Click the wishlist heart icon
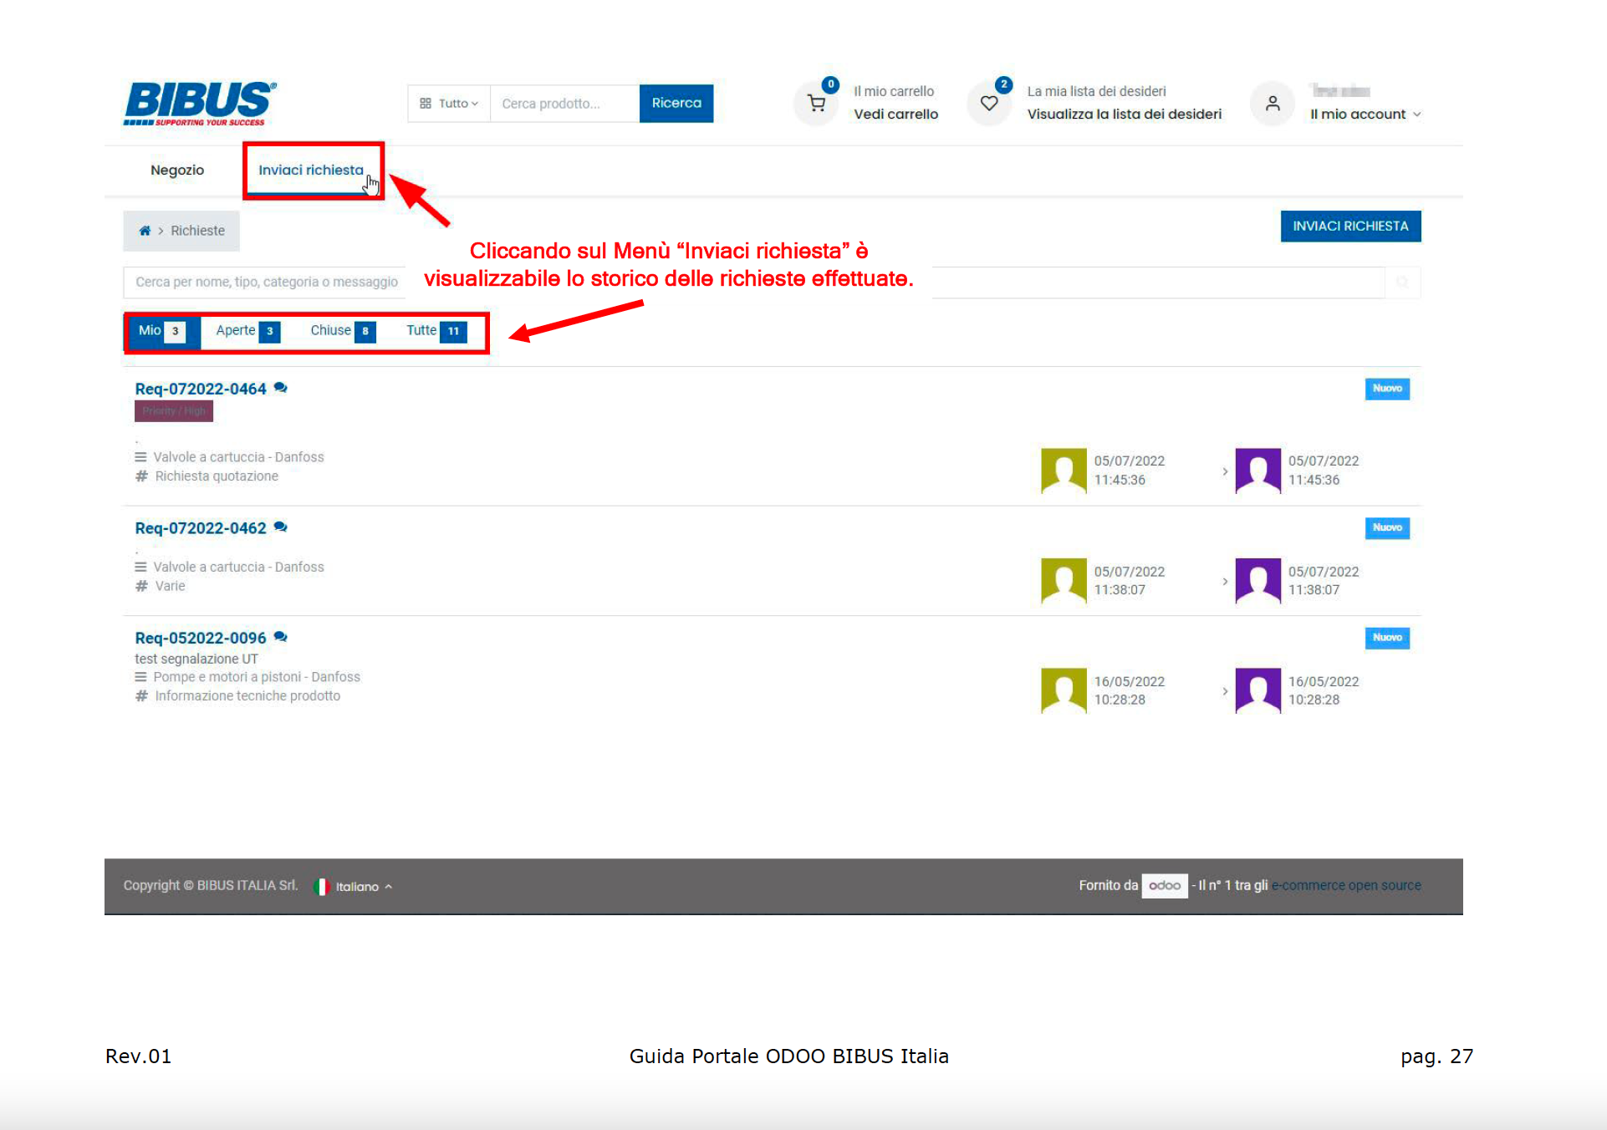Image resolution: width=1607 pixels, height=1130 pixels. pos(989,104)
